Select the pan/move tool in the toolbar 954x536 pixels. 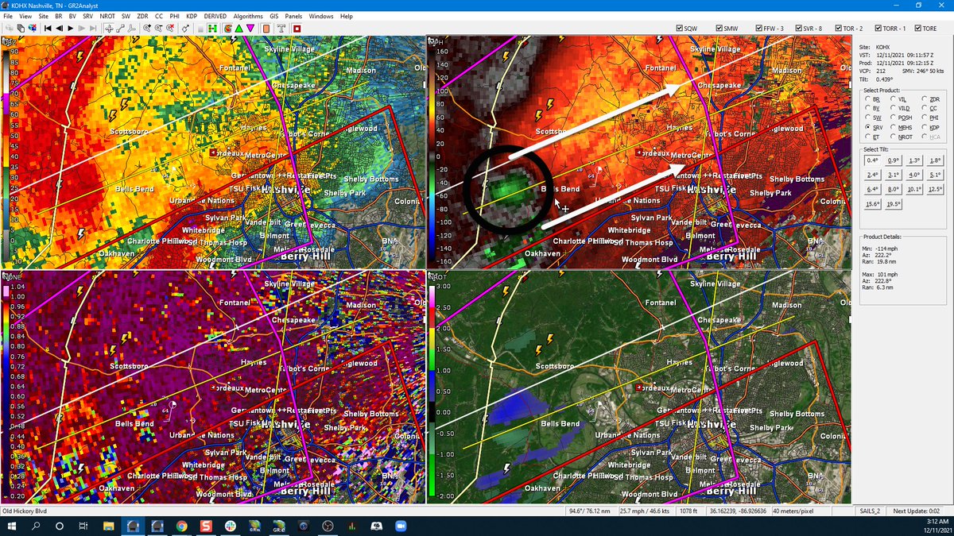[x=110, y=27]
